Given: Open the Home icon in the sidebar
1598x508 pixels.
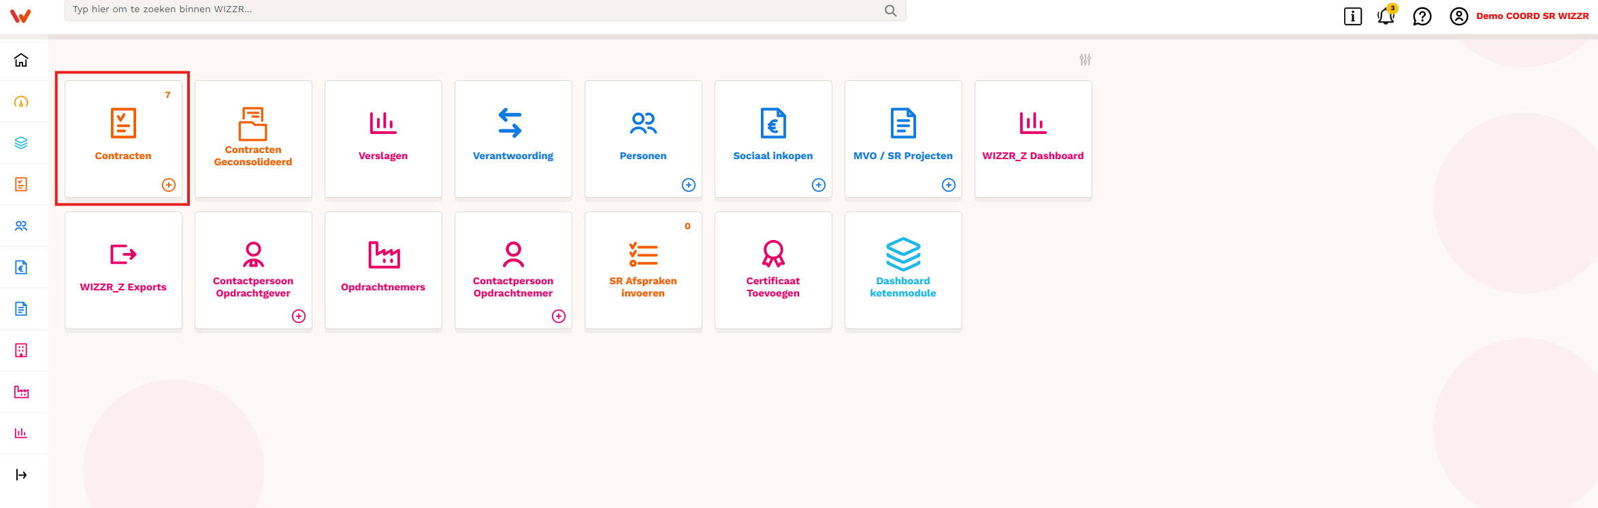Looking at the screenshot, I should tap(21, 60).
